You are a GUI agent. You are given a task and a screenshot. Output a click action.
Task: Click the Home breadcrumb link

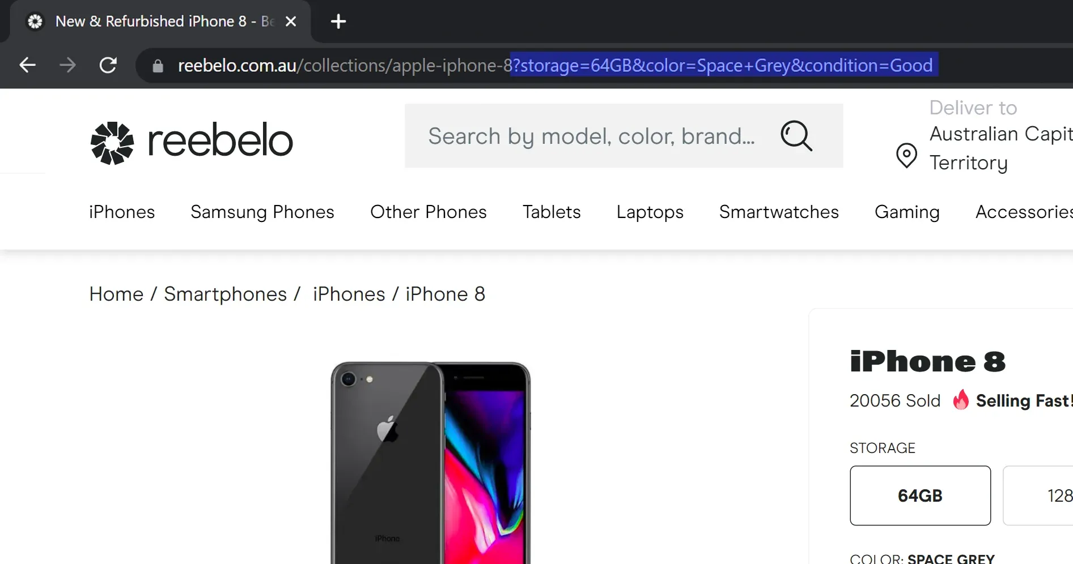(x=115, y=294)
